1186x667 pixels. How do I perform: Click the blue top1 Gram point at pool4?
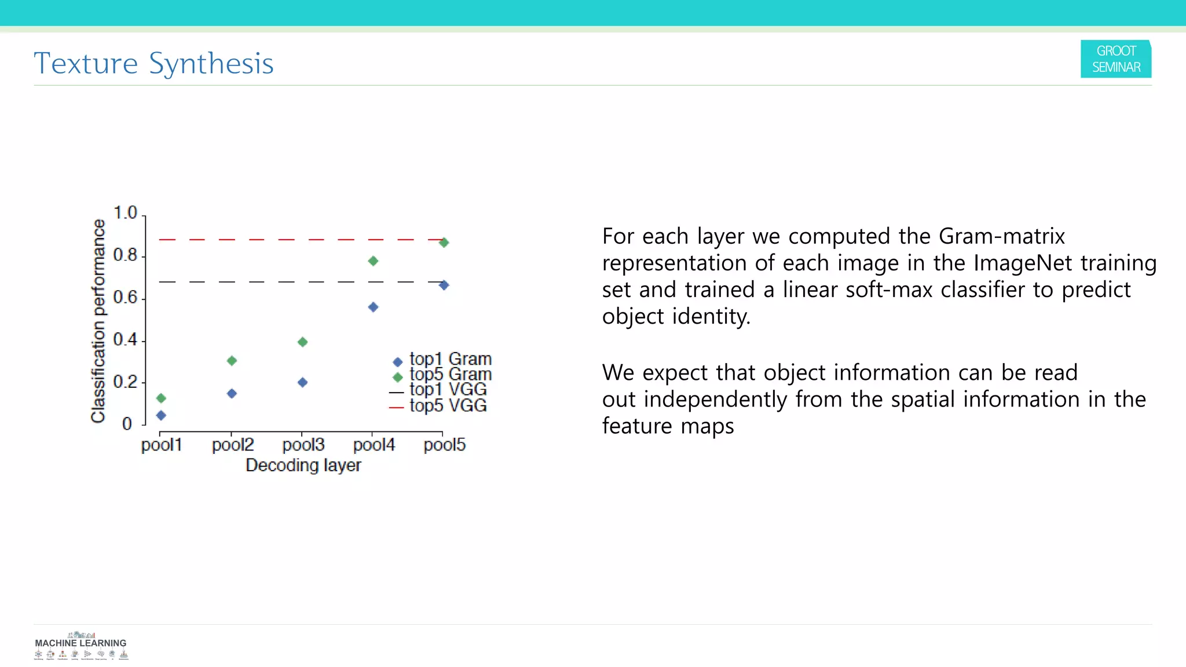(373, 307)
